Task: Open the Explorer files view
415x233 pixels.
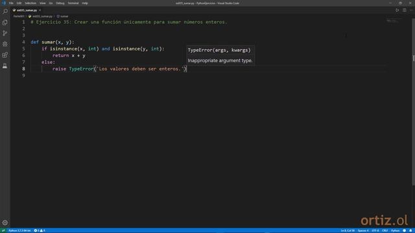Action: pyautogui.click(x=5, y=23)
